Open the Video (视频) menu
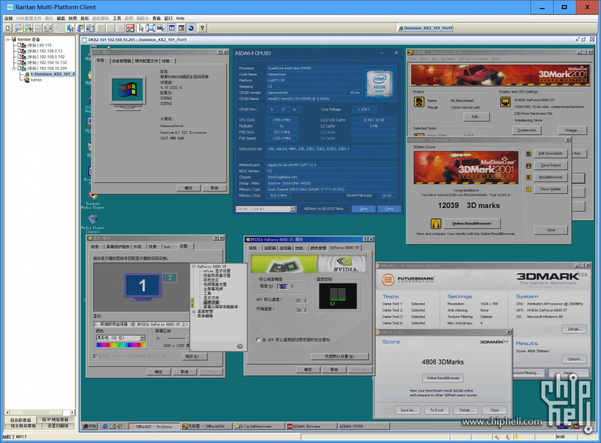The image size is (601, 443). (72, 18)
